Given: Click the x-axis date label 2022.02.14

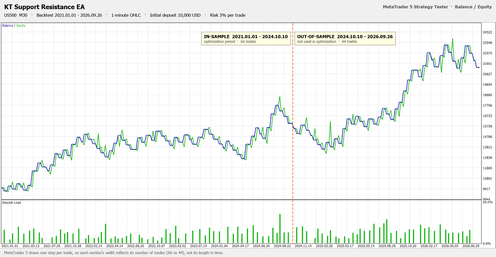Looking at the screenshot, I should [94, 246].
